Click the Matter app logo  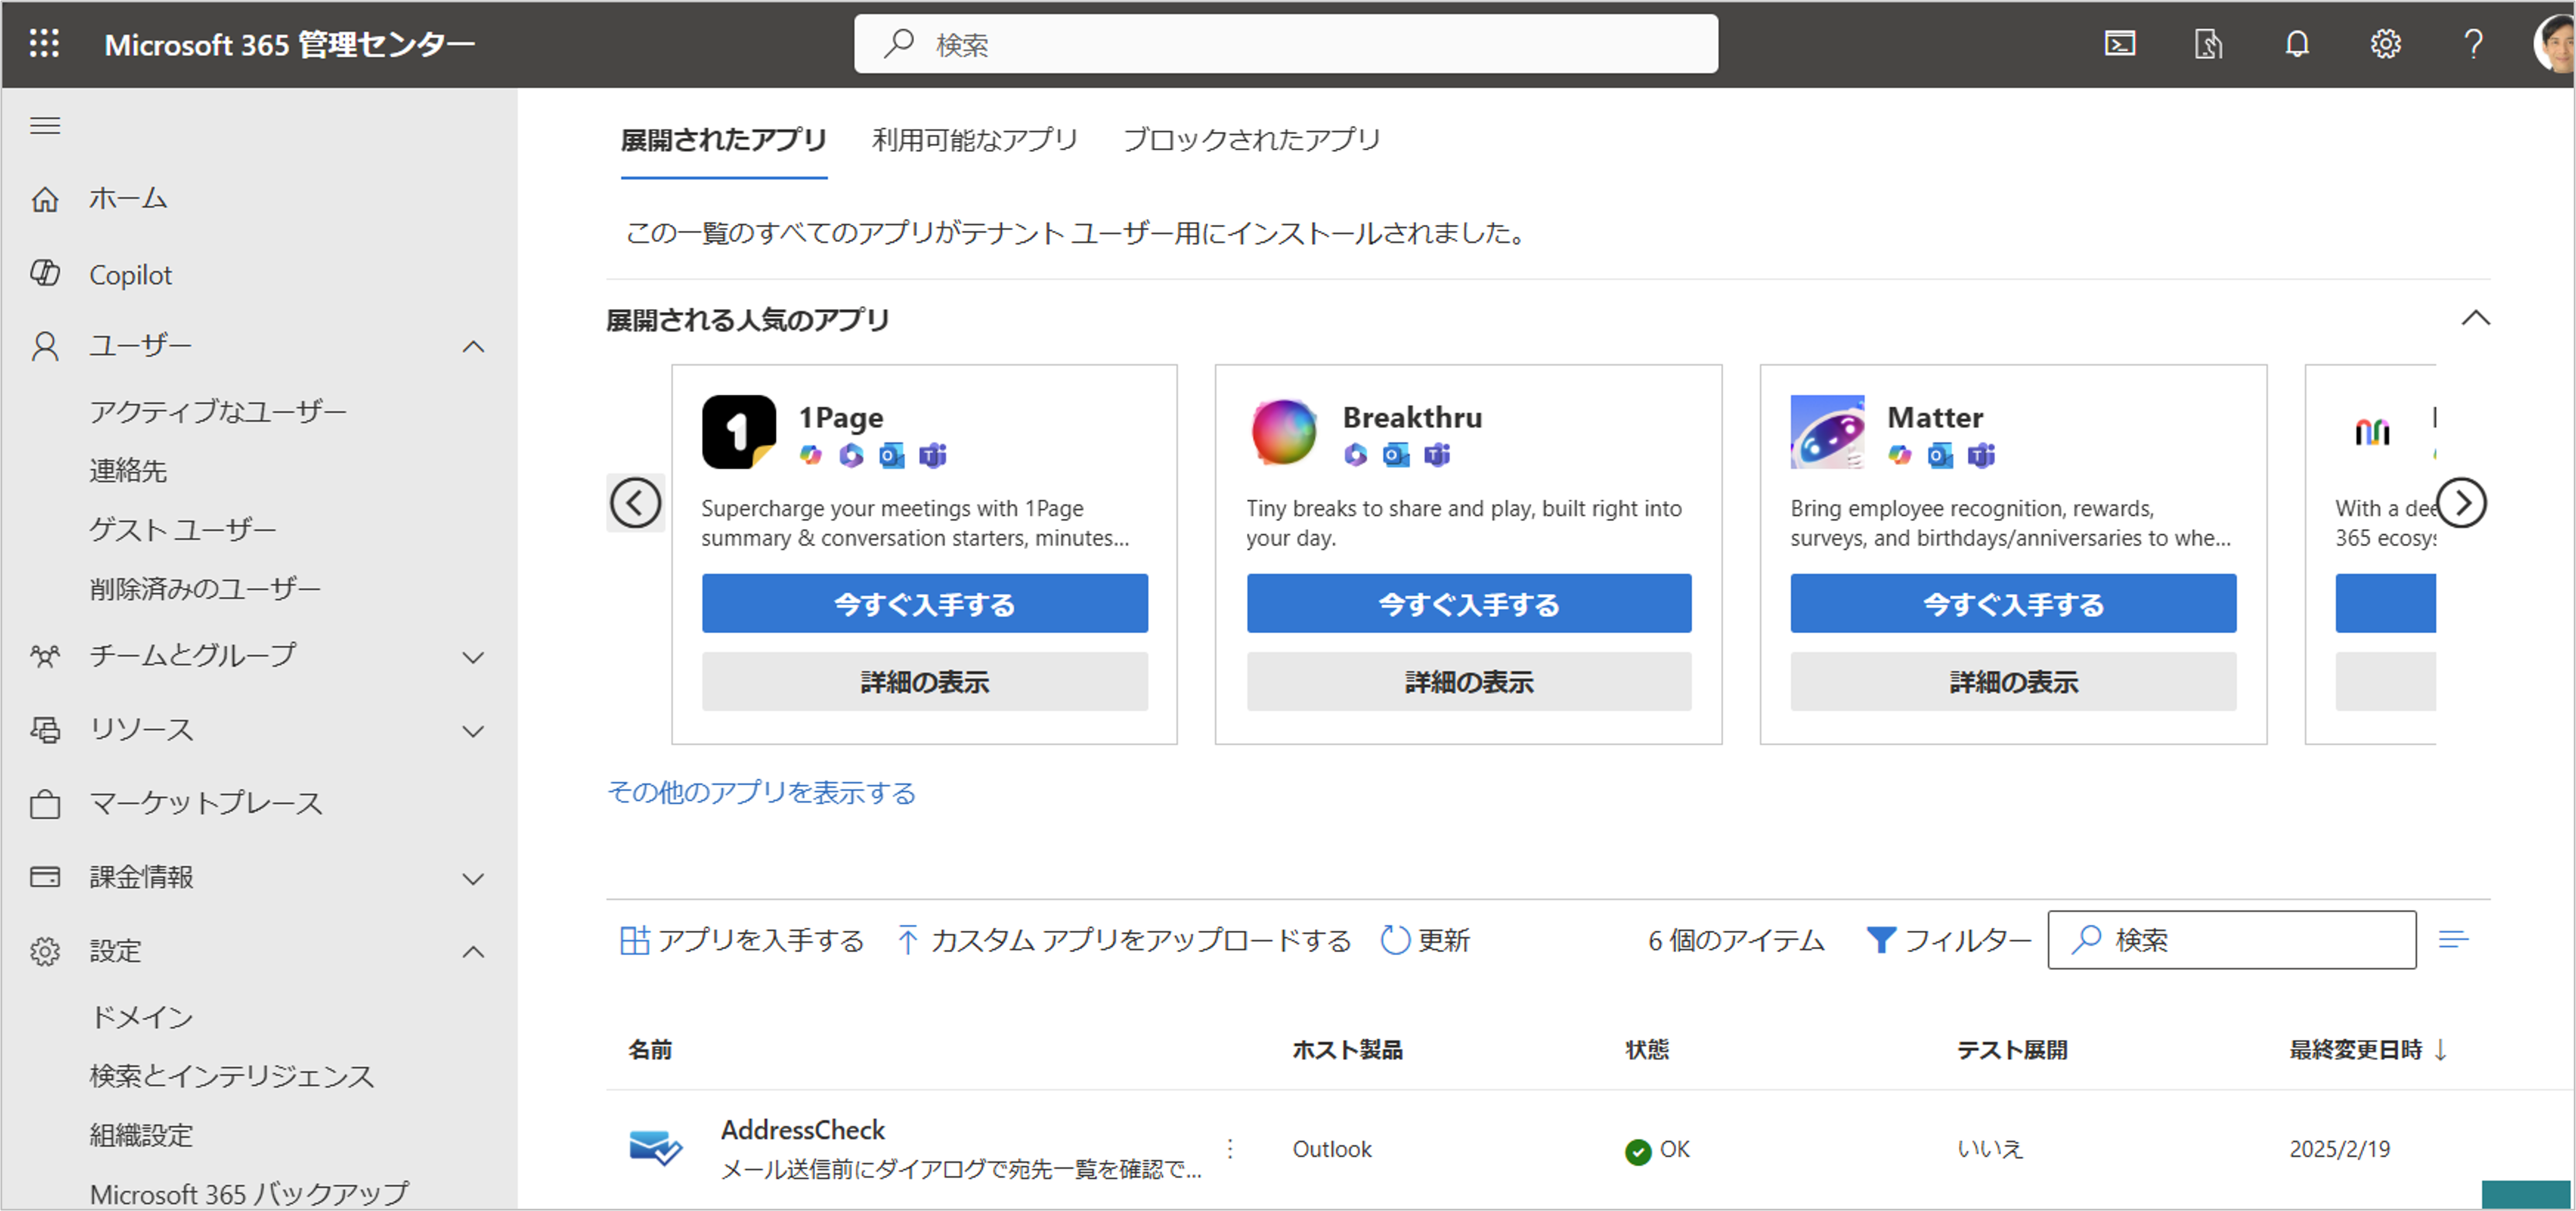(x=1827, y=432)
